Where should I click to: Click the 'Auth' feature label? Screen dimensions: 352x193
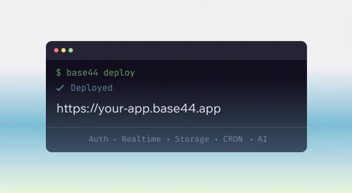[99, 139]
